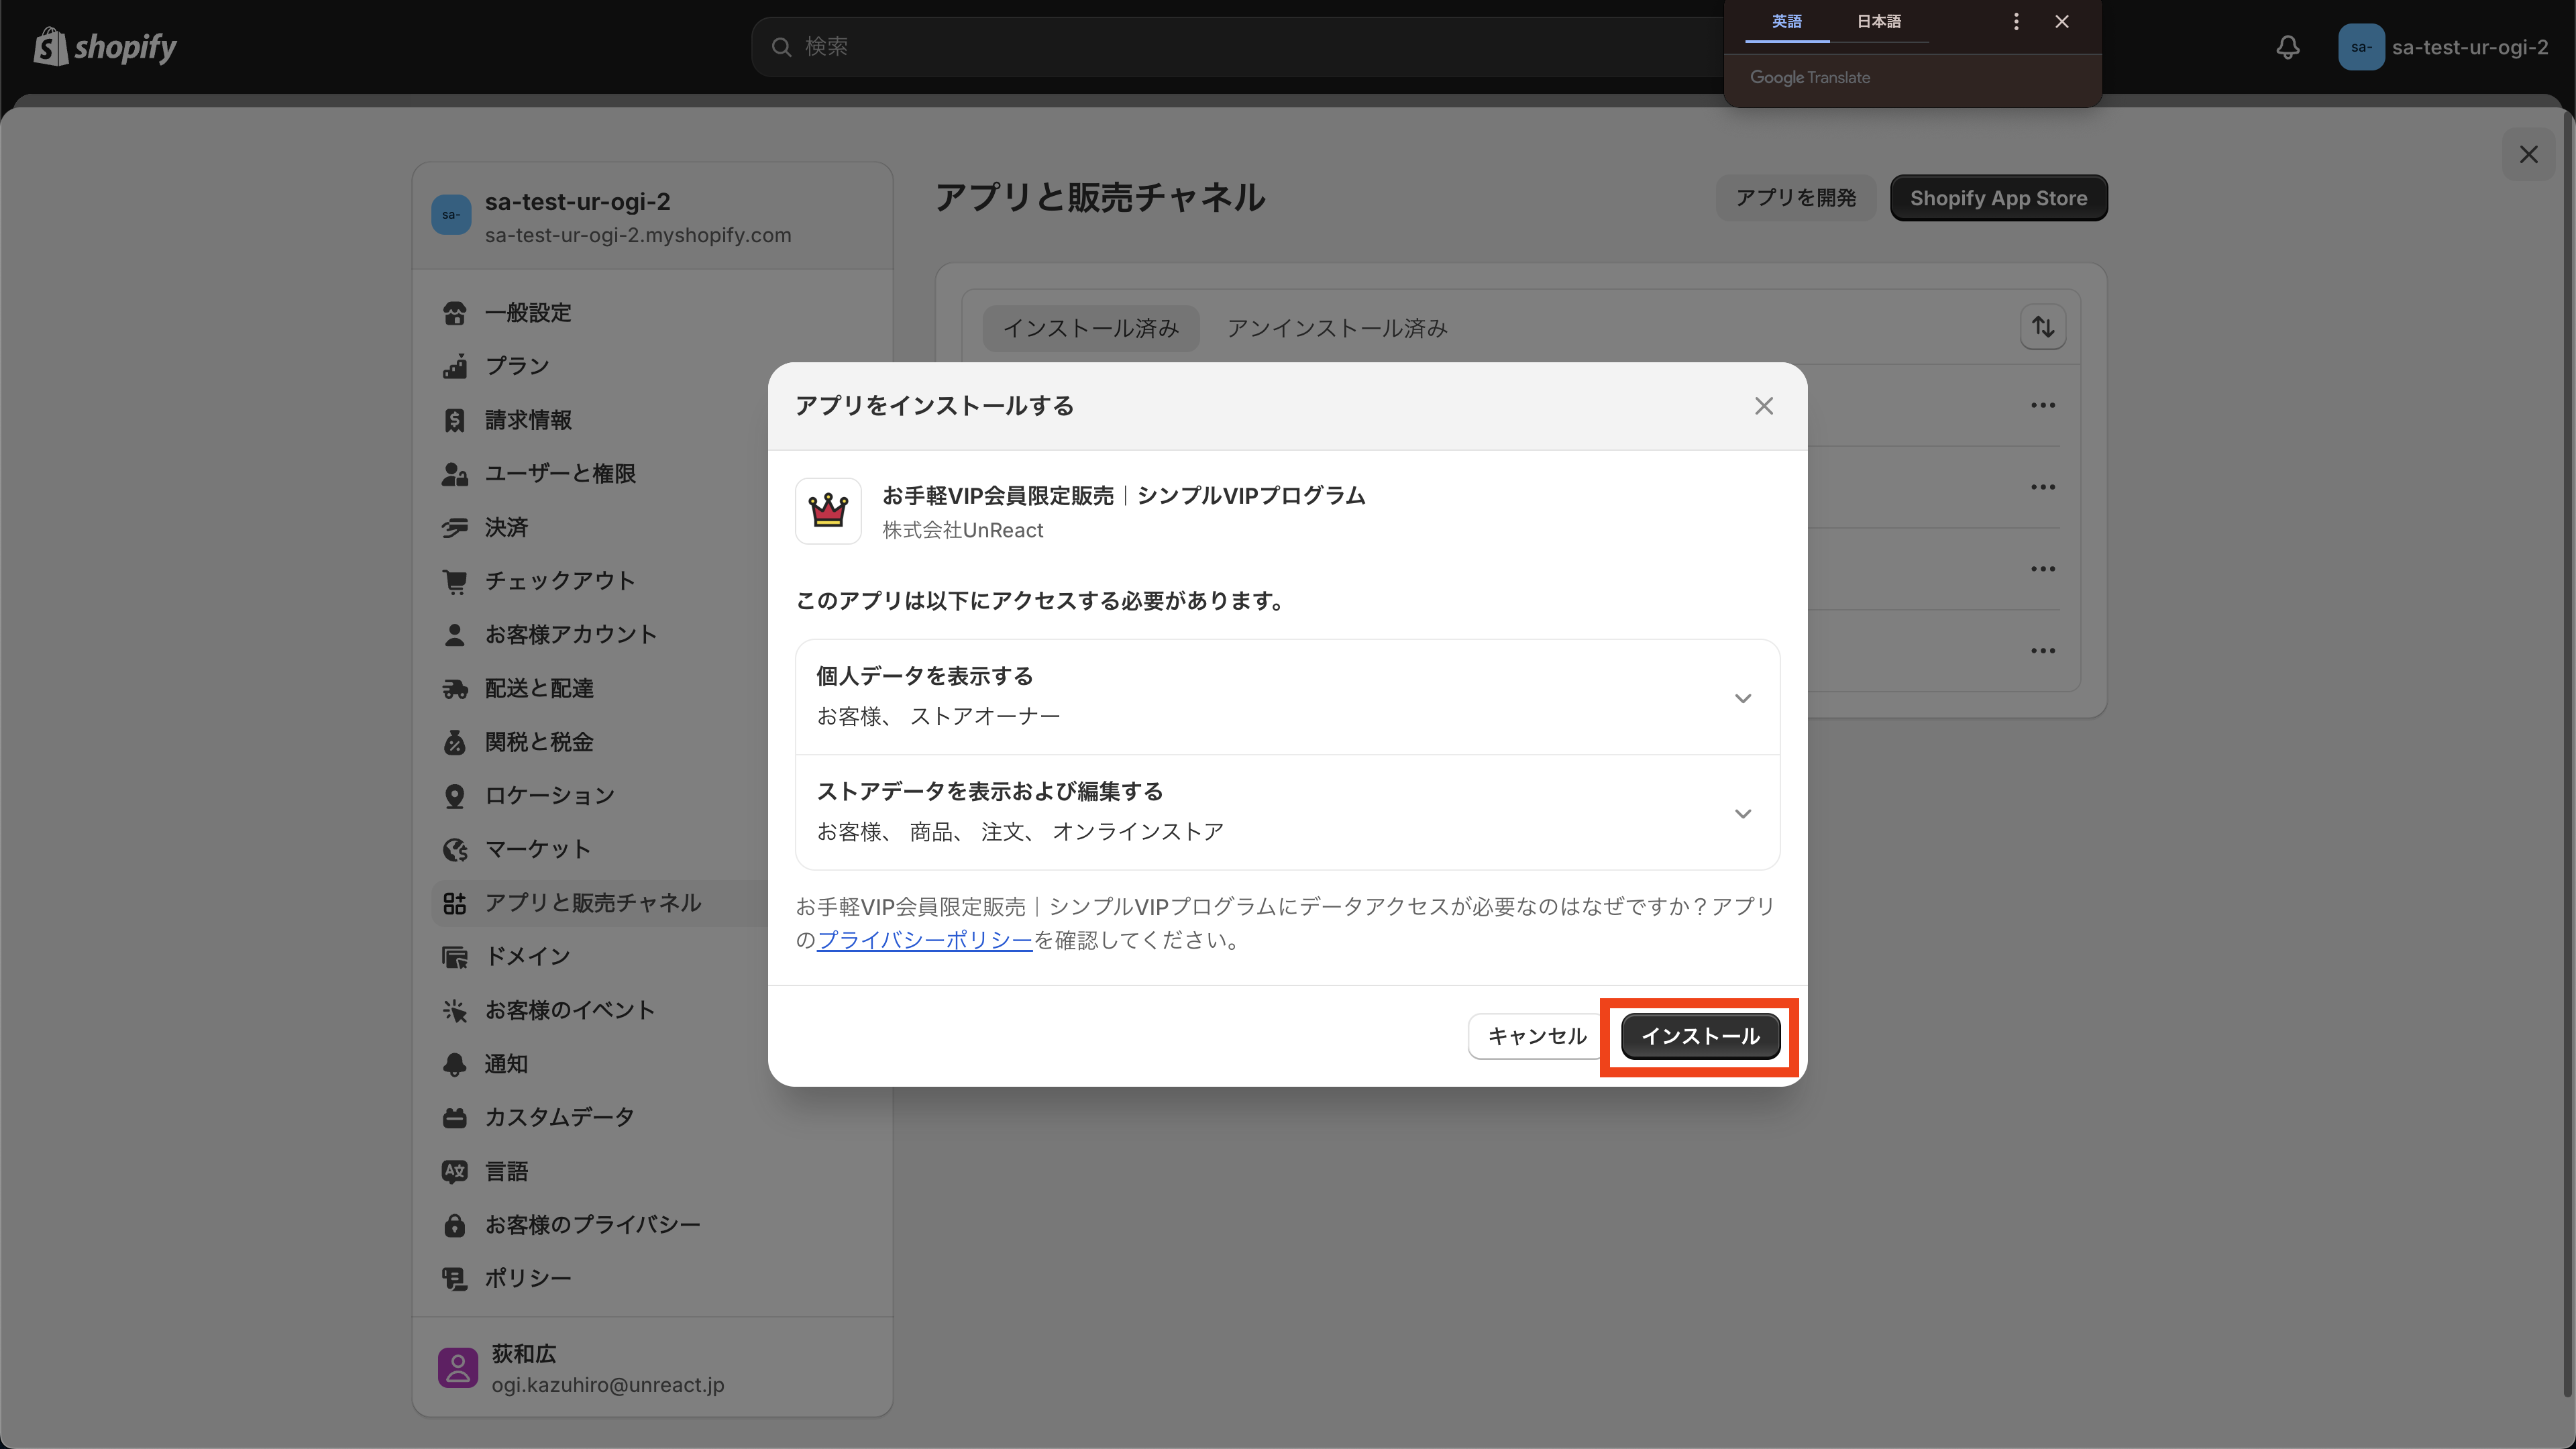This screenshot has height=1449, width=2576.
Task: Select 日本語 in the Google Translate bar
Action: coord(1879,20)
